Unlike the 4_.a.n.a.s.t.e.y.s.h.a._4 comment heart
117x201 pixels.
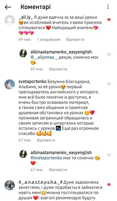[x=109, y=185]
